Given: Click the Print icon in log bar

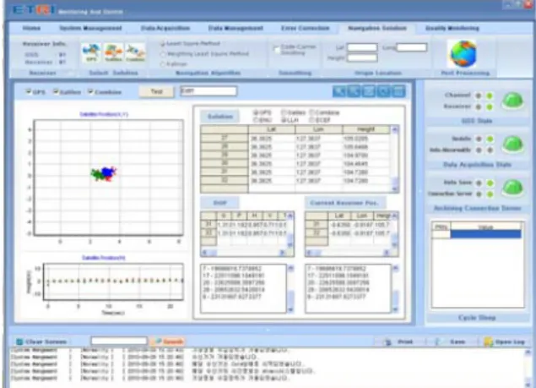Looking at the screenshot, I should point(387,342).
